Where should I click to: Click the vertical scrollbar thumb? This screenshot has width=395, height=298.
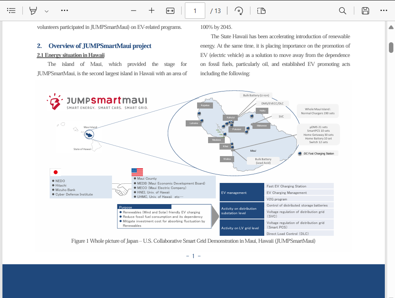391,48
